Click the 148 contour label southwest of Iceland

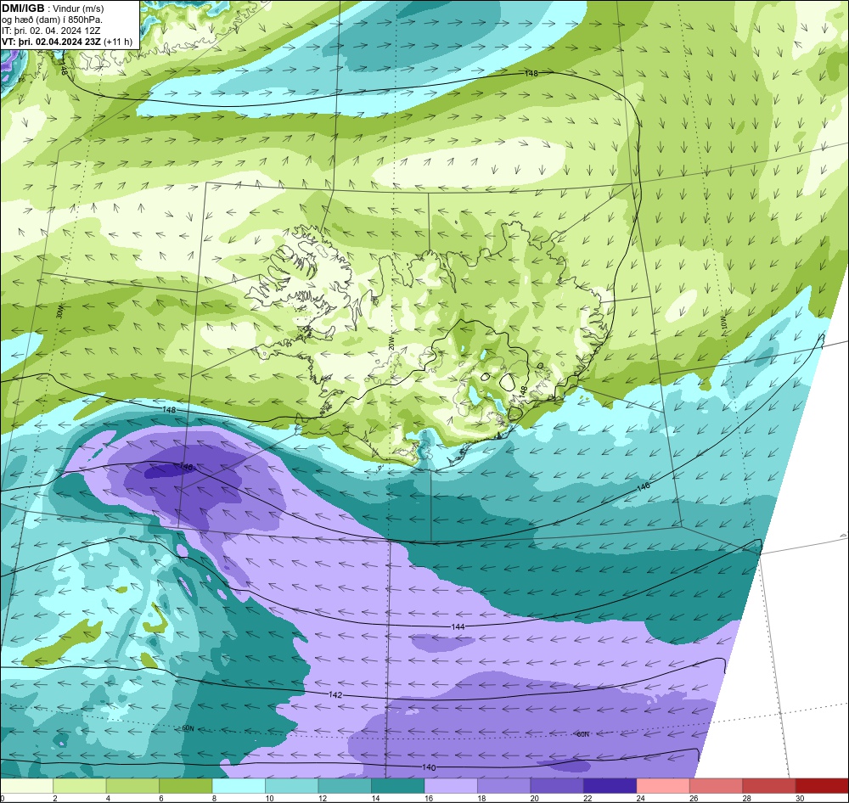(169, 410)
